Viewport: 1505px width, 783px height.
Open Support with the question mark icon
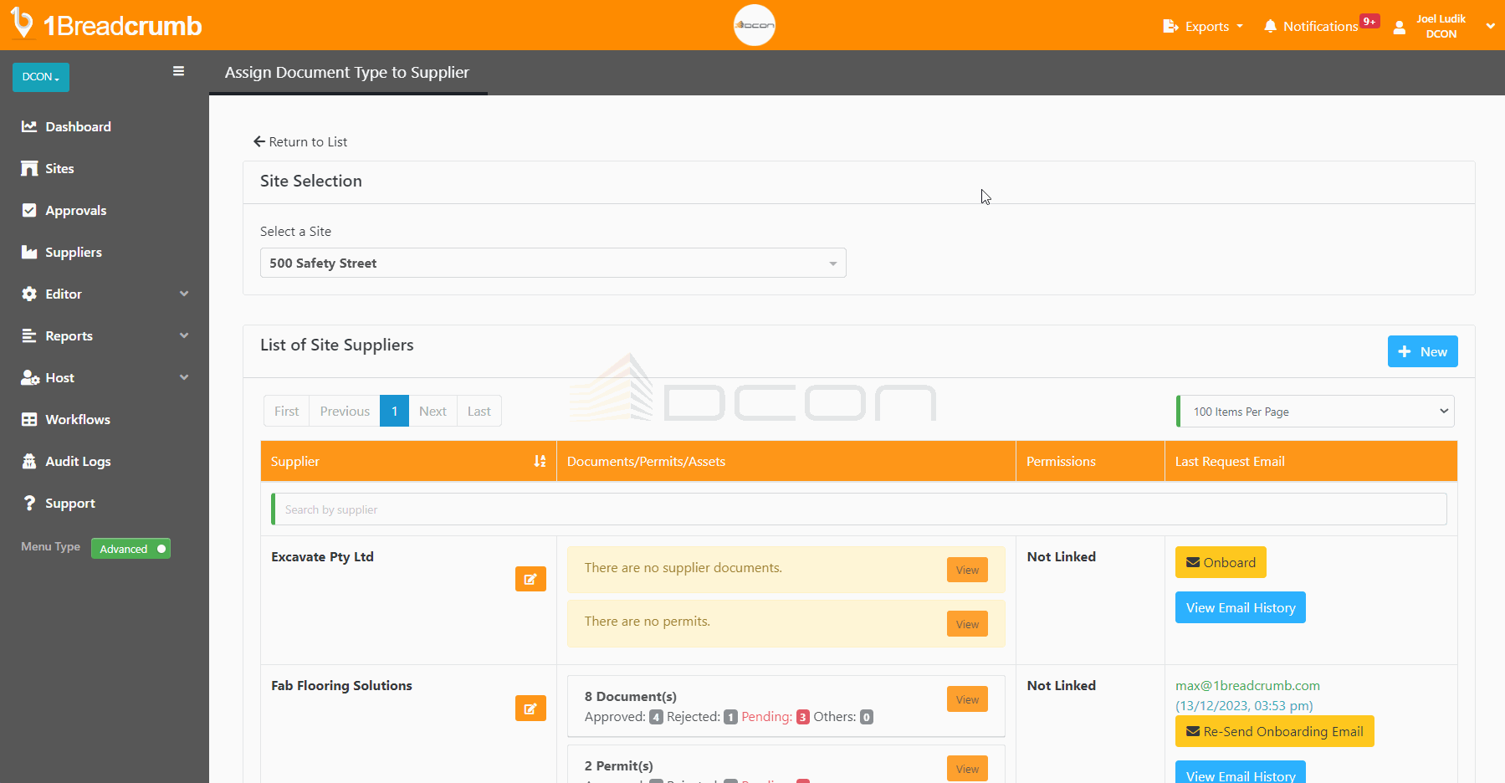28,503
